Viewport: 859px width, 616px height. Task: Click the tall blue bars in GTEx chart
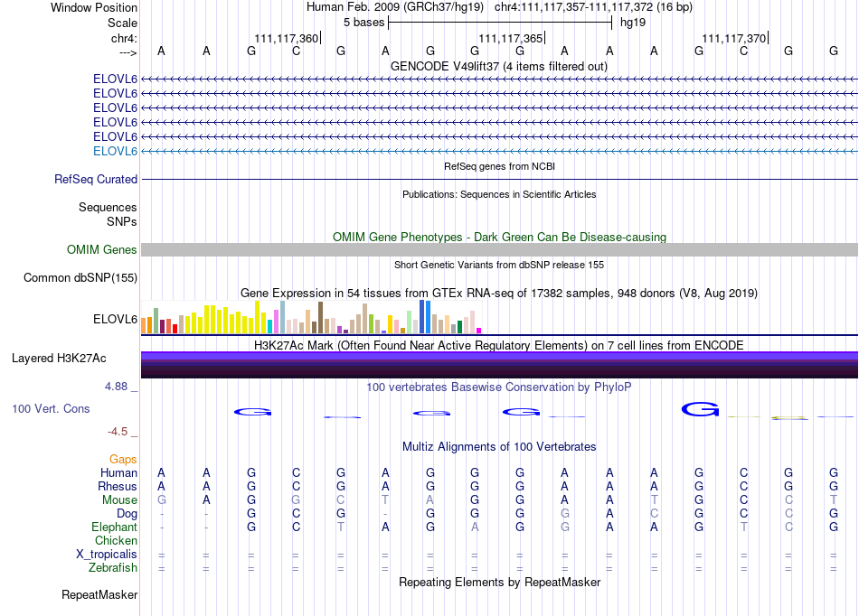425,317
